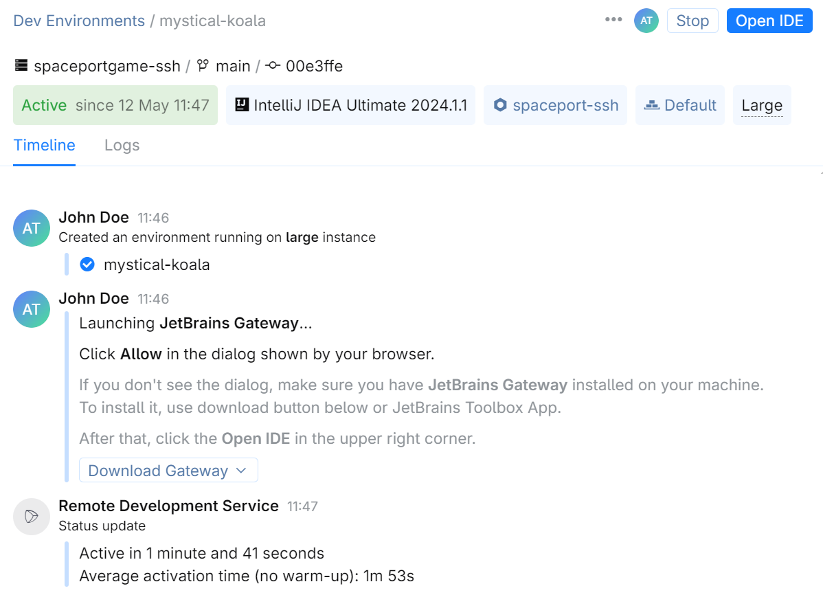Stop the running environment
The height and width of the screenshot is (606, 823).
692,20
